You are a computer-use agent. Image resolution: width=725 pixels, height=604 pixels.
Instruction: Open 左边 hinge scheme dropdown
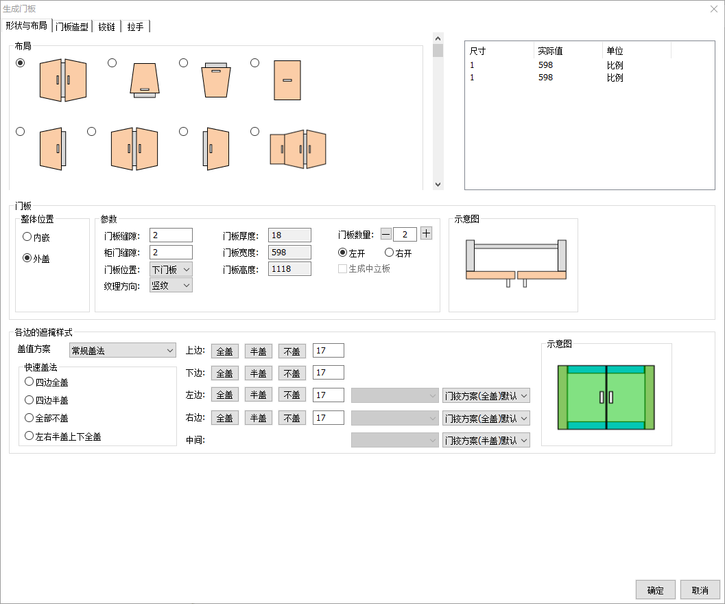(x=486, y=396)
